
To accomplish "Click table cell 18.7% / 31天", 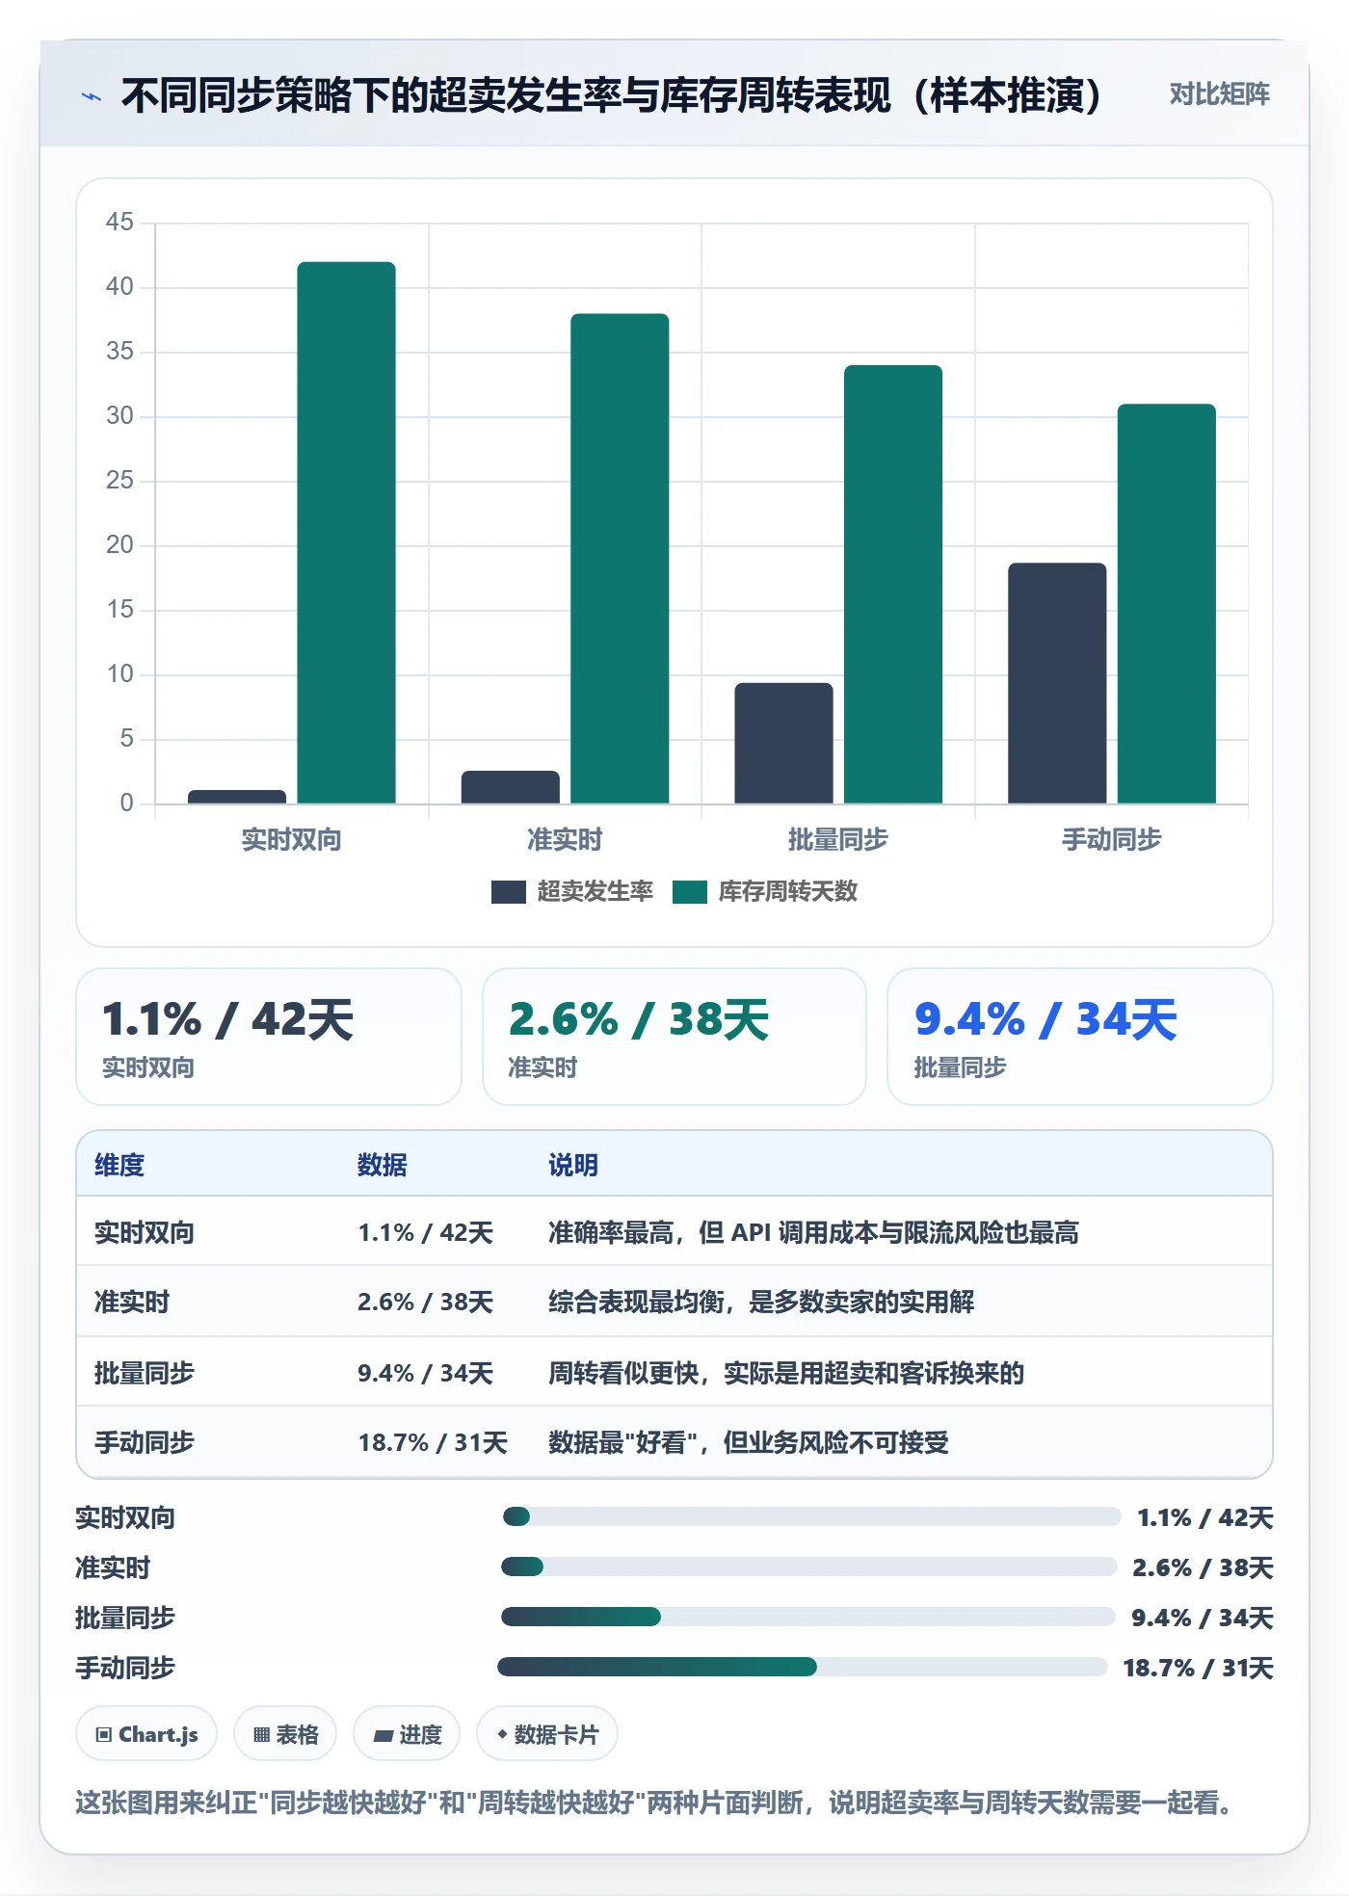I will coord(433,1442).
